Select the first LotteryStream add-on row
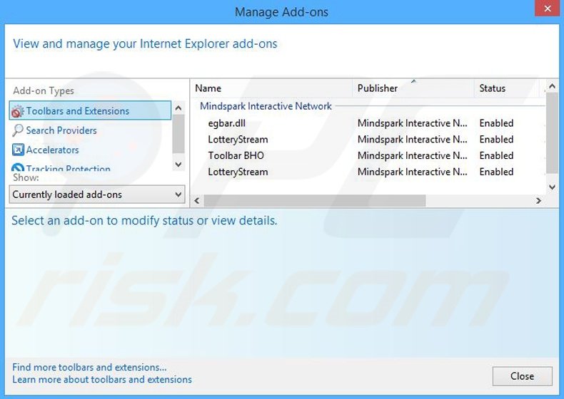The image size is (564, 399). [x=238, y=140]
